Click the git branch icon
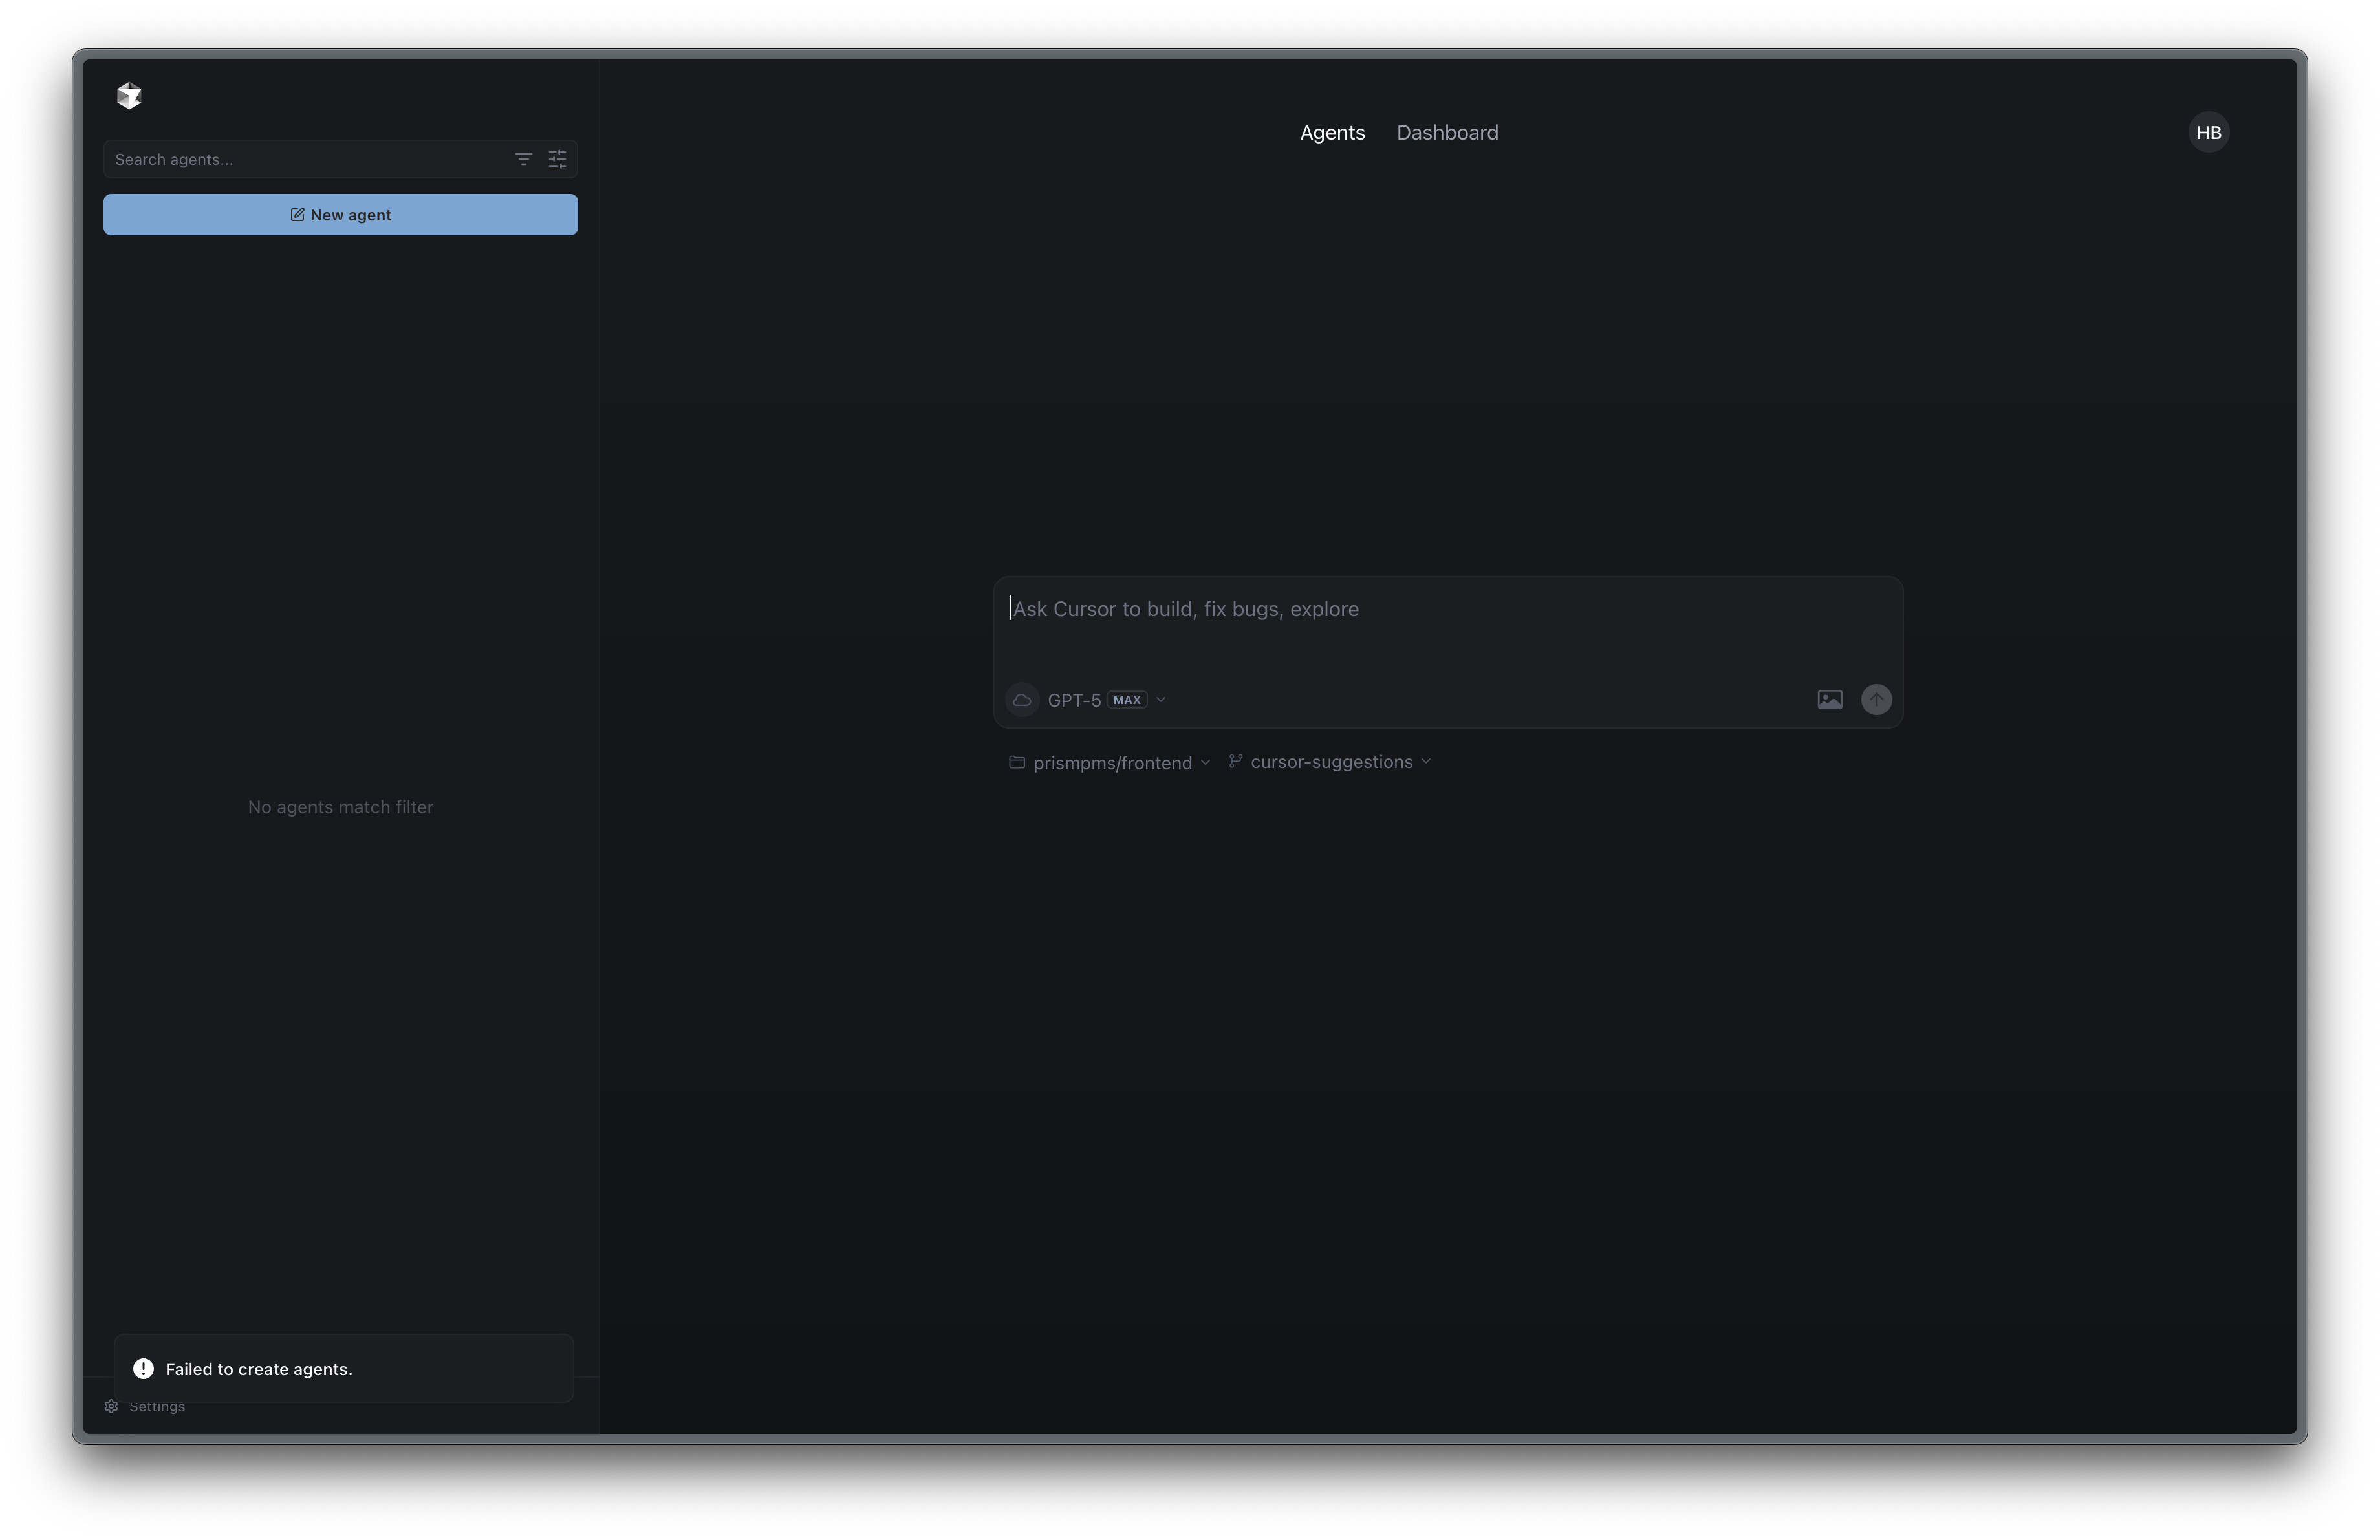This screenshot has height=1540, width=2380. point(1235,762)
